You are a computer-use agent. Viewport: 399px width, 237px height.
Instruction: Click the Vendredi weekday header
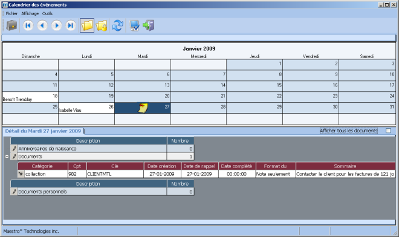click(311, 56)
